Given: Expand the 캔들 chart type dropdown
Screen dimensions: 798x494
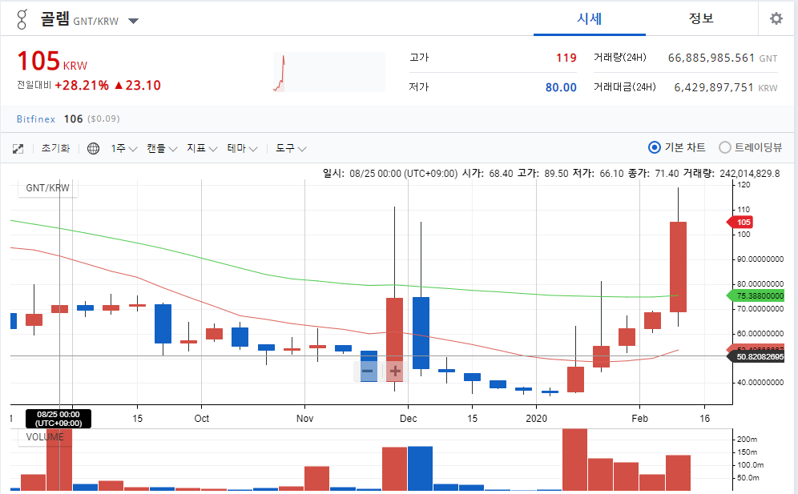Looking at the screenshot, I should tap(161, 148).
